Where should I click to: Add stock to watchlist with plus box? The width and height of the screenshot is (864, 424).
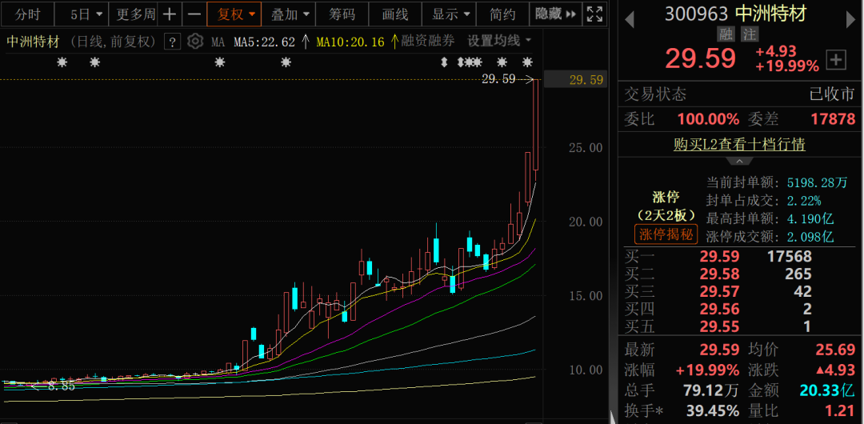point(836,59)
